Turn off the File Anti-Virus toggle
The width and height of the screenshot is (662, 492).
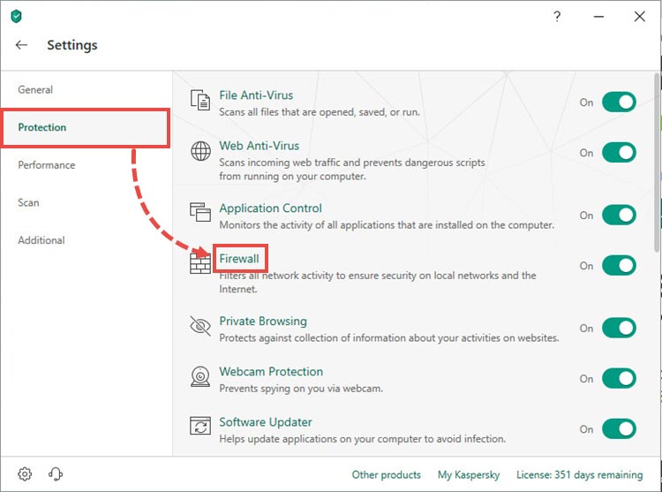(x=619, y=102)
